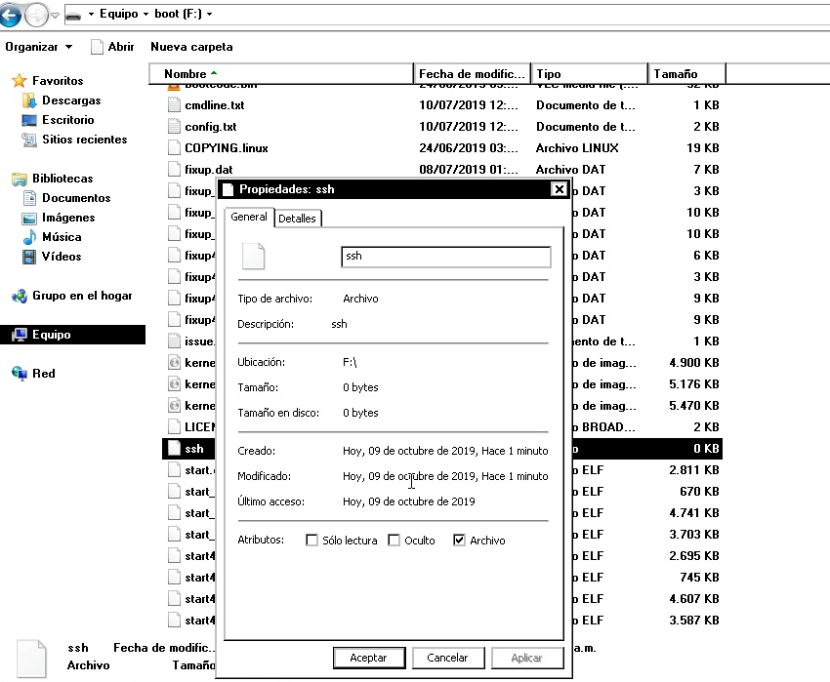Create a Nueva carpeta
Viewport: 830px width, 682px height.
tap(191, 47)
